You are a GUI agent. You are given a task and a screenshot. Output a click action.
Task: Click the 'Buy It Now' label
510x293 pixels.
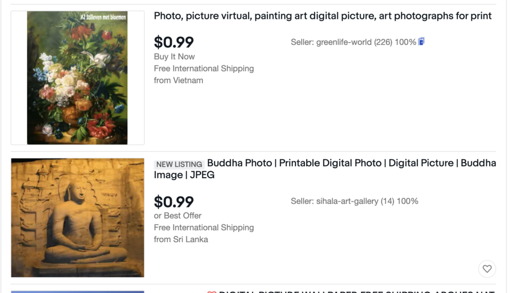point(174,57)
